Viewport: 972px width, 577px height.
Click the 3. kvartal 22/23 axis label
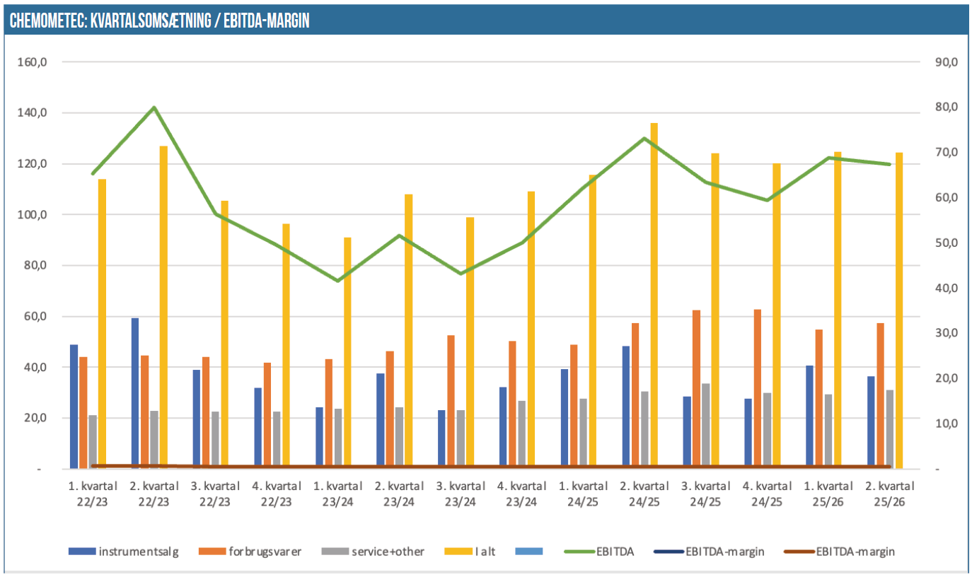point(214,494)
